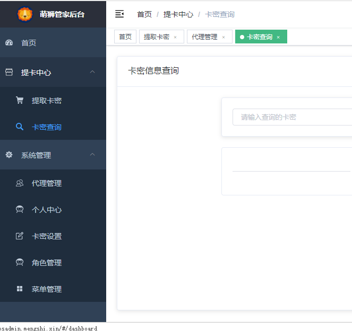The image size is (352, 331).
Task: Click the gear icon for 系统管理
Action: [x=9, y=155]
